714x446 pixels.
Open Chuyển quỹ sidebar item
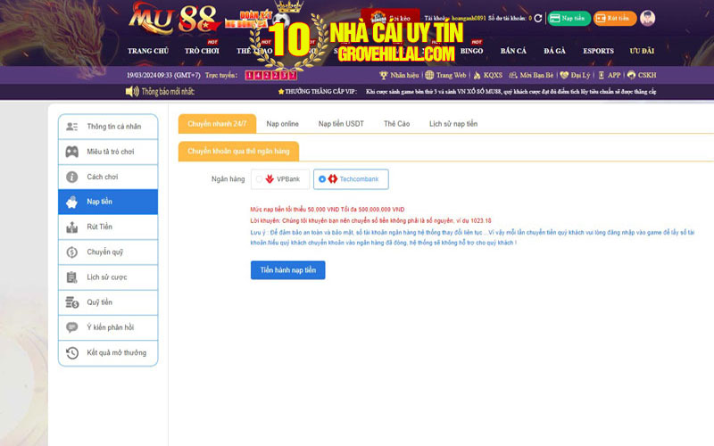pos(108,252)
